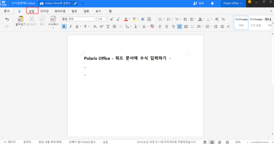Click the Format Painter (서식복사) icon
The height and width of the screenshot is (144, 274).
[53, 19]
